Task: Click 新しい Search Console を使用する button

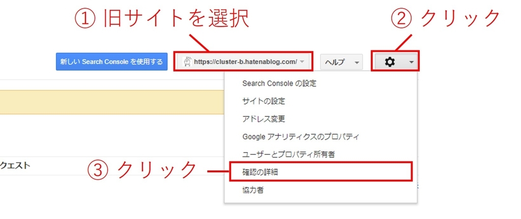Action: [111, 61]
